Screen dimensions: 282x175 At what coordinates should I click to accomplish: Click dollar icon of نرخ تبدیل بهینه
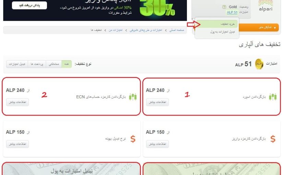(x=133, y=139)
